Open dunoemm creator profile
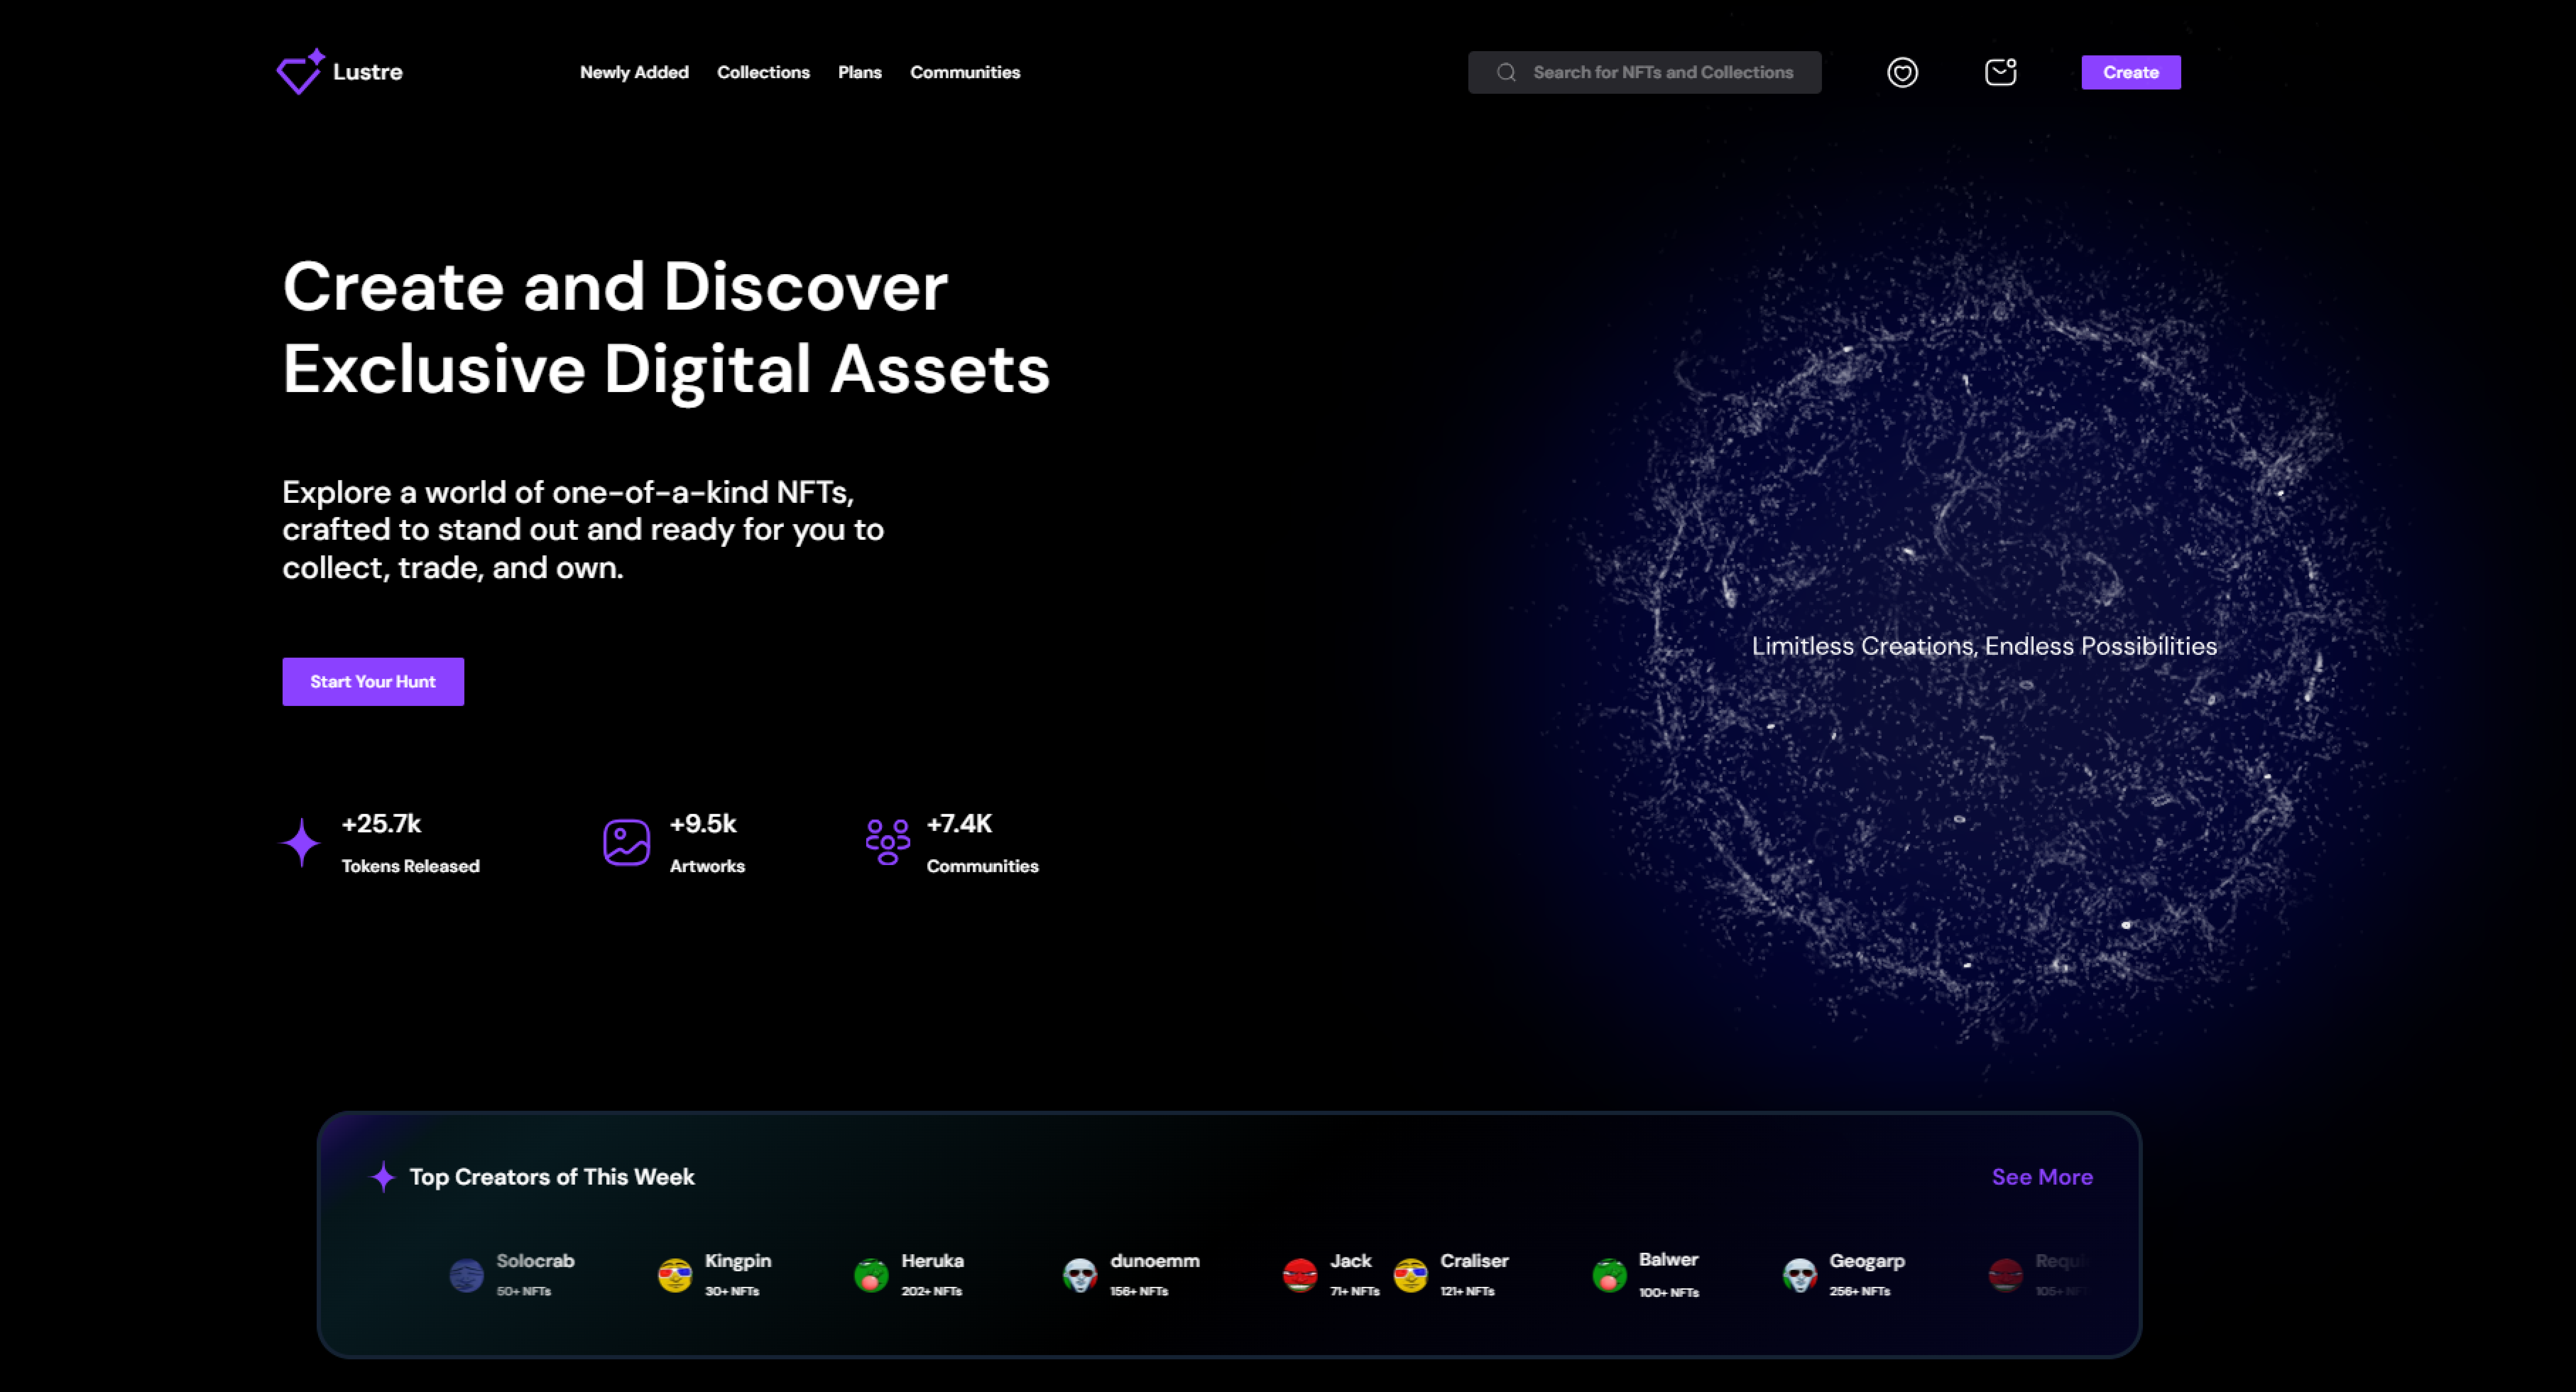The height and width of the screenshot is (1392, 2576). point(1153,1261)
